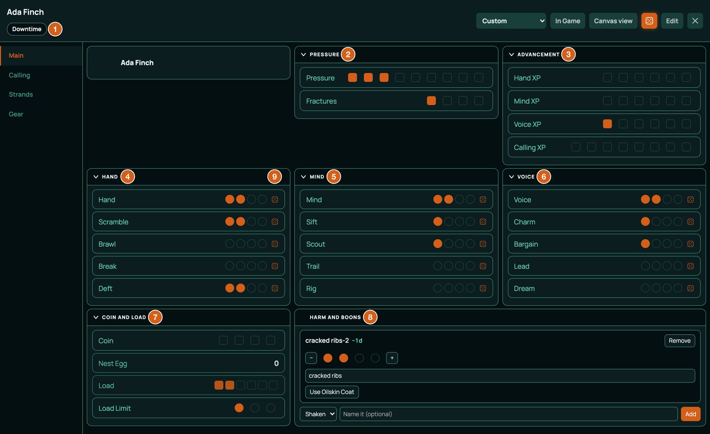Roll dice for Scramble
Screen dimensions: 710x434
coord(275,222)
